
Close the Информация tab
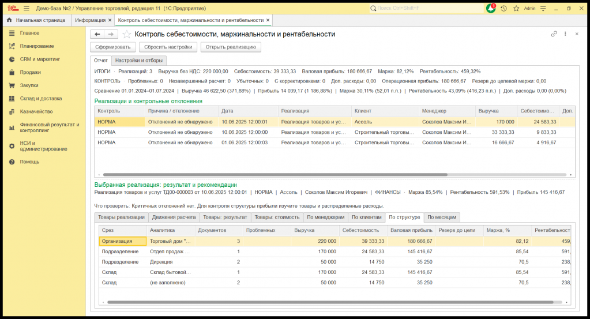[x=110, y=20]
